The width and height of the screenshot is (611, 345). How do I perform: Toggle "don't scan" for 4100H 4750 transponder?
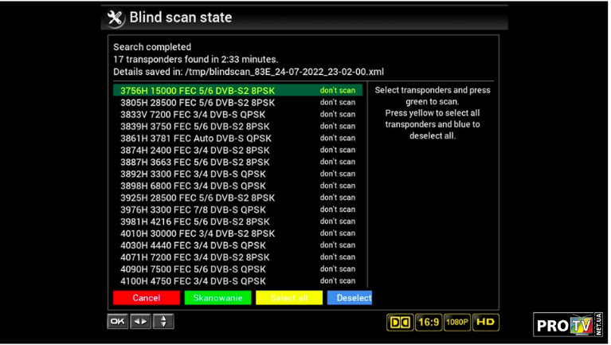pos(338,281)
